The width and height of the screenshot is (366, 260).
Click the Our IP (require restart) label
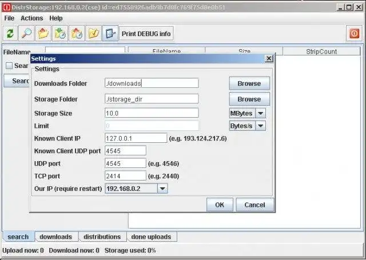pos(68,189)
